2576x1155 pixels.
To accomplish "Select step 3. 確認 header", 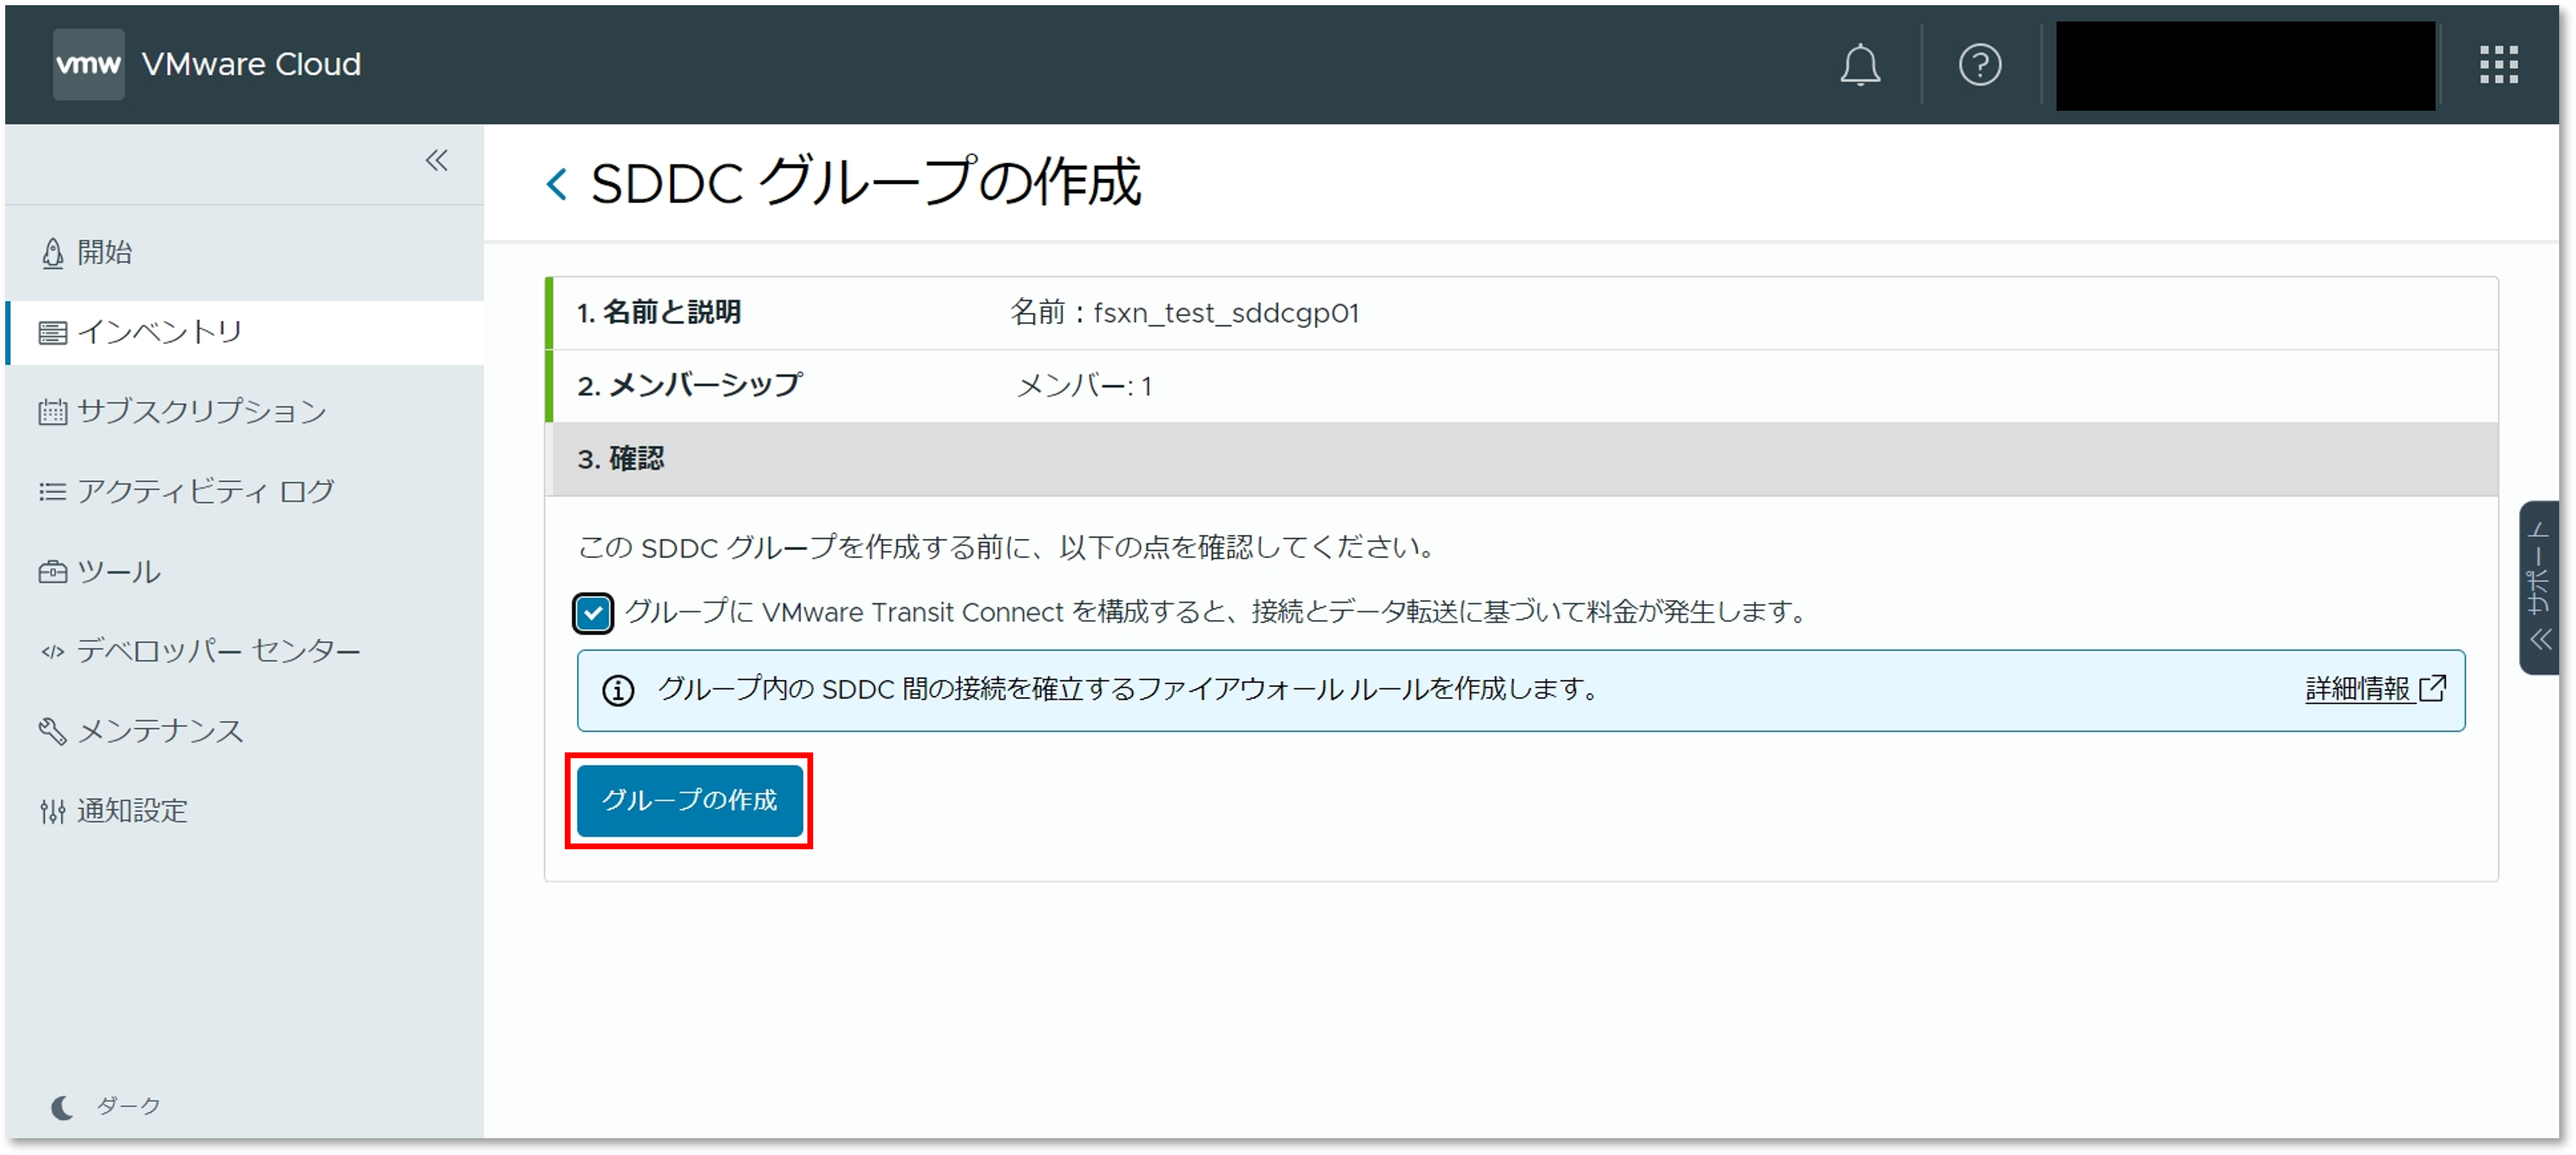I will 1521,459.
